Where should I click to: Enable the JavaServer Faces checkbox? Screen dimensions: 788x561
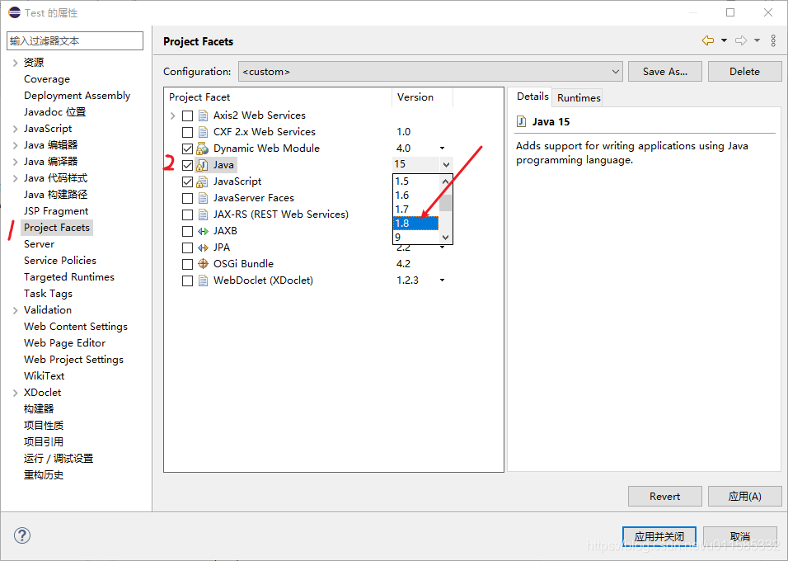(187, 198)
